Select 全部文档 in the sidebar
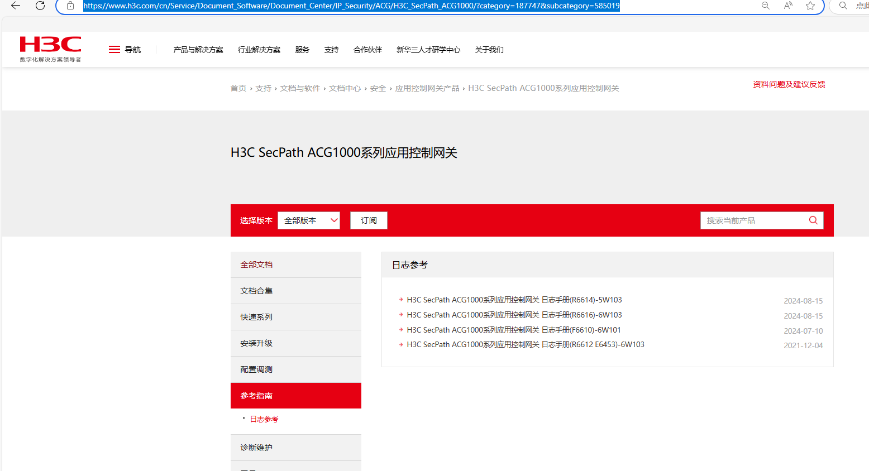 tap(296, 265)
